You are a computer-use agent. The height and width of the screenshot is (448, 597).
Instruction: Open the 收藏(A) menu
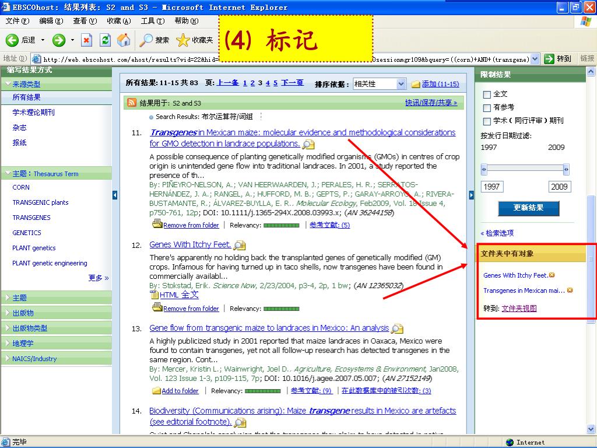[119, 21]
